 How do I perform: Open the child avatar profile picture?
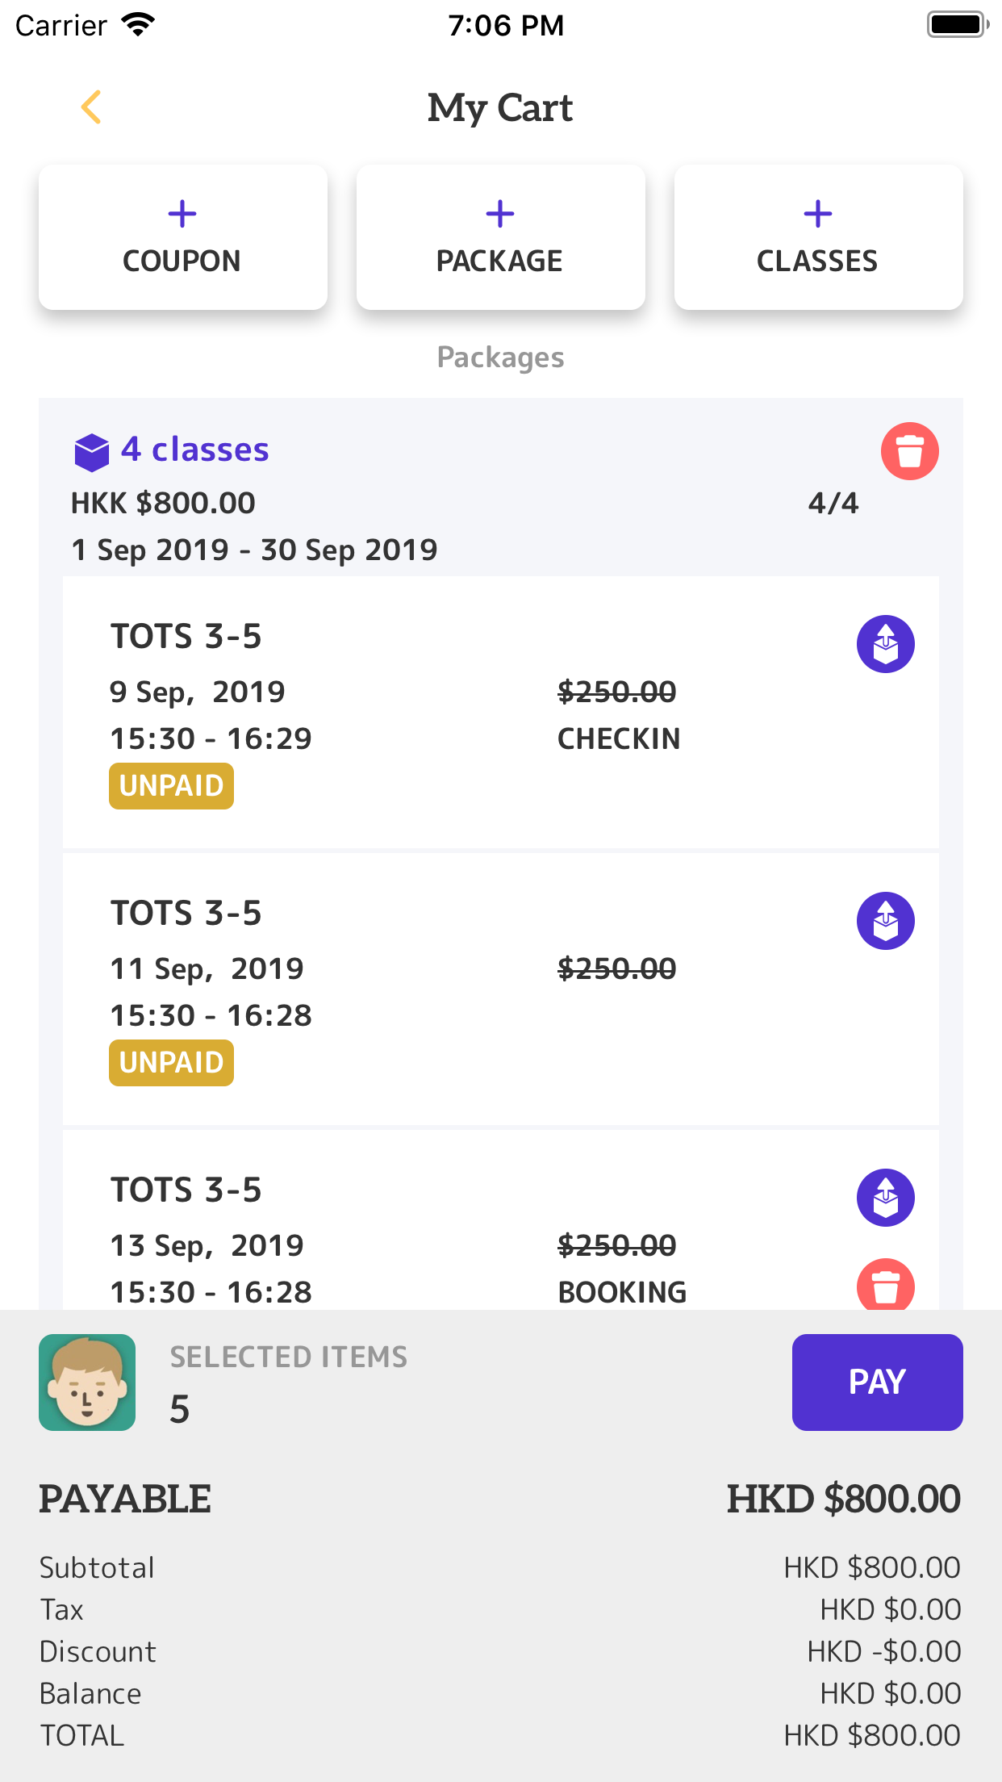tap(87, 1383)
